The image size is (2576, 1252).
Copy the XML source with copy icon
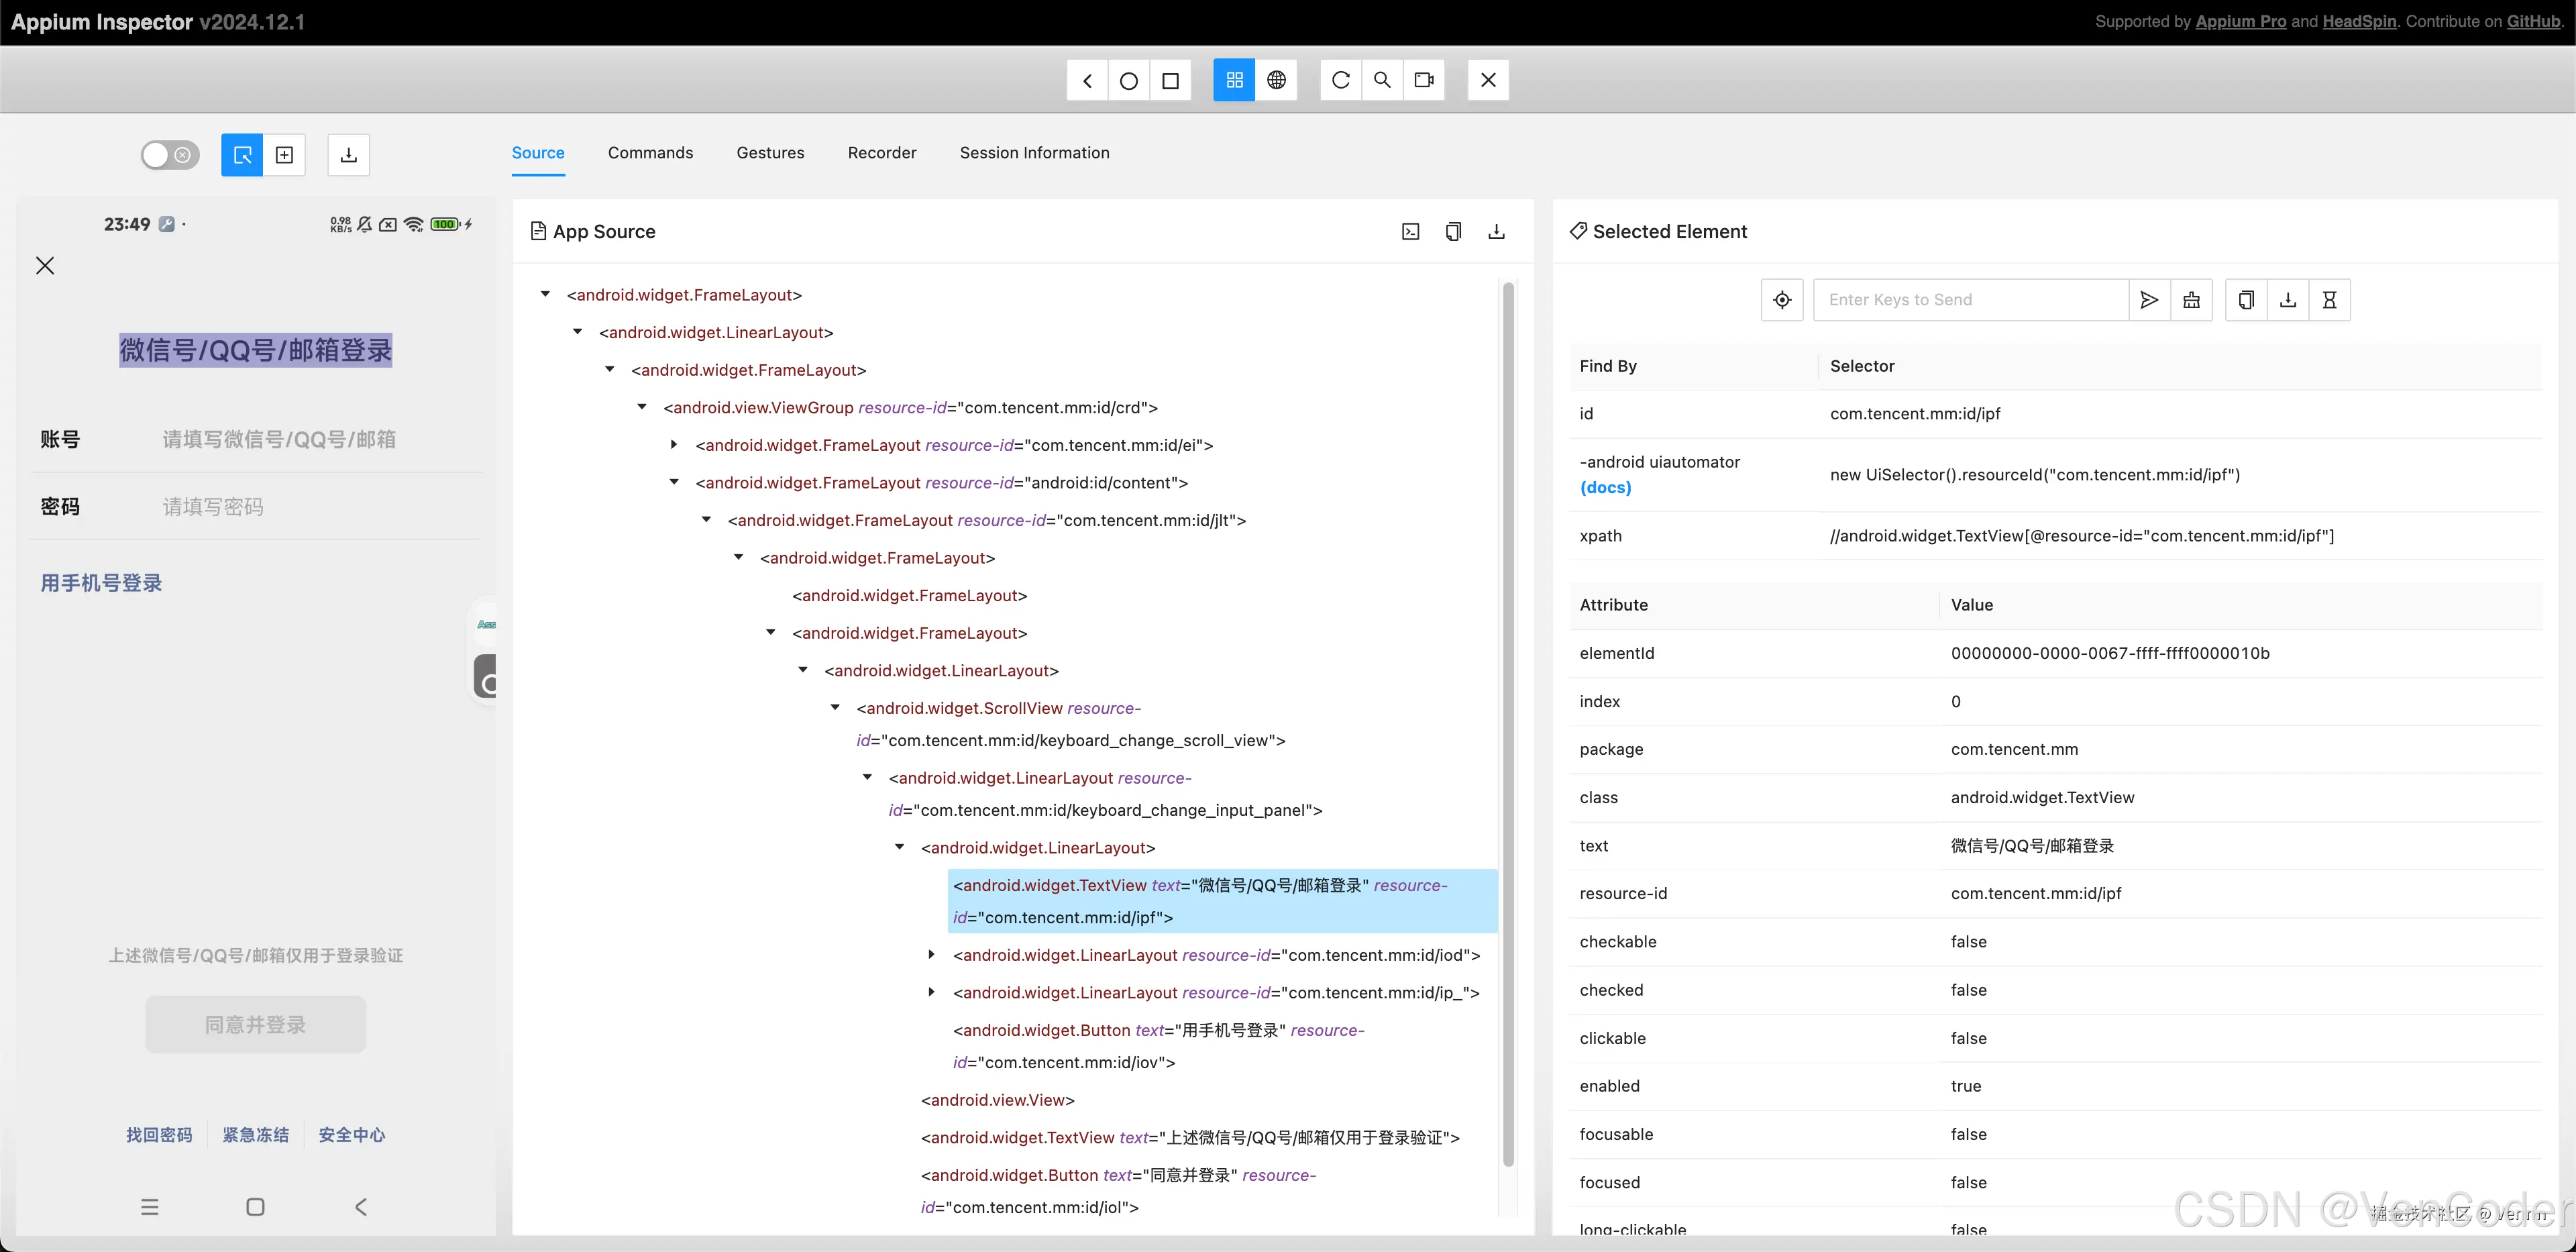coord(1453,231)
